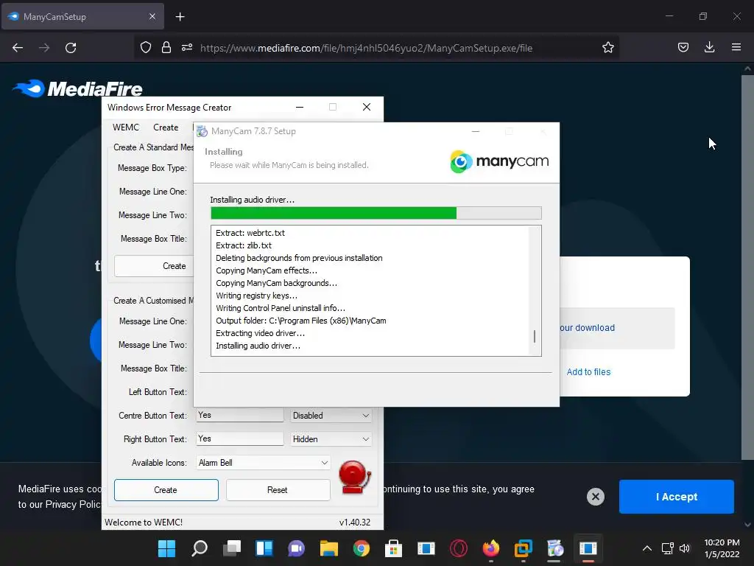Open Task View on the taskbar
Screen dimensions: 754x566
(x=232, y=548)
